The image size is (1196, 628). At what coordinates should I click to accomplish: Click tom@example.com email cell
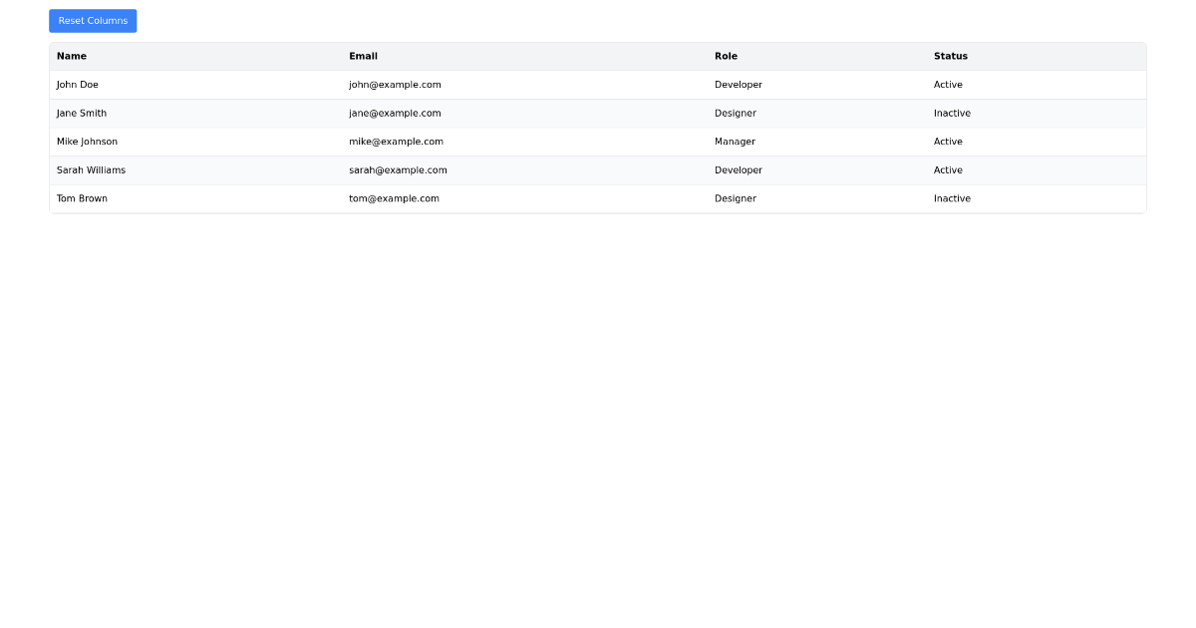pos(393,198)
